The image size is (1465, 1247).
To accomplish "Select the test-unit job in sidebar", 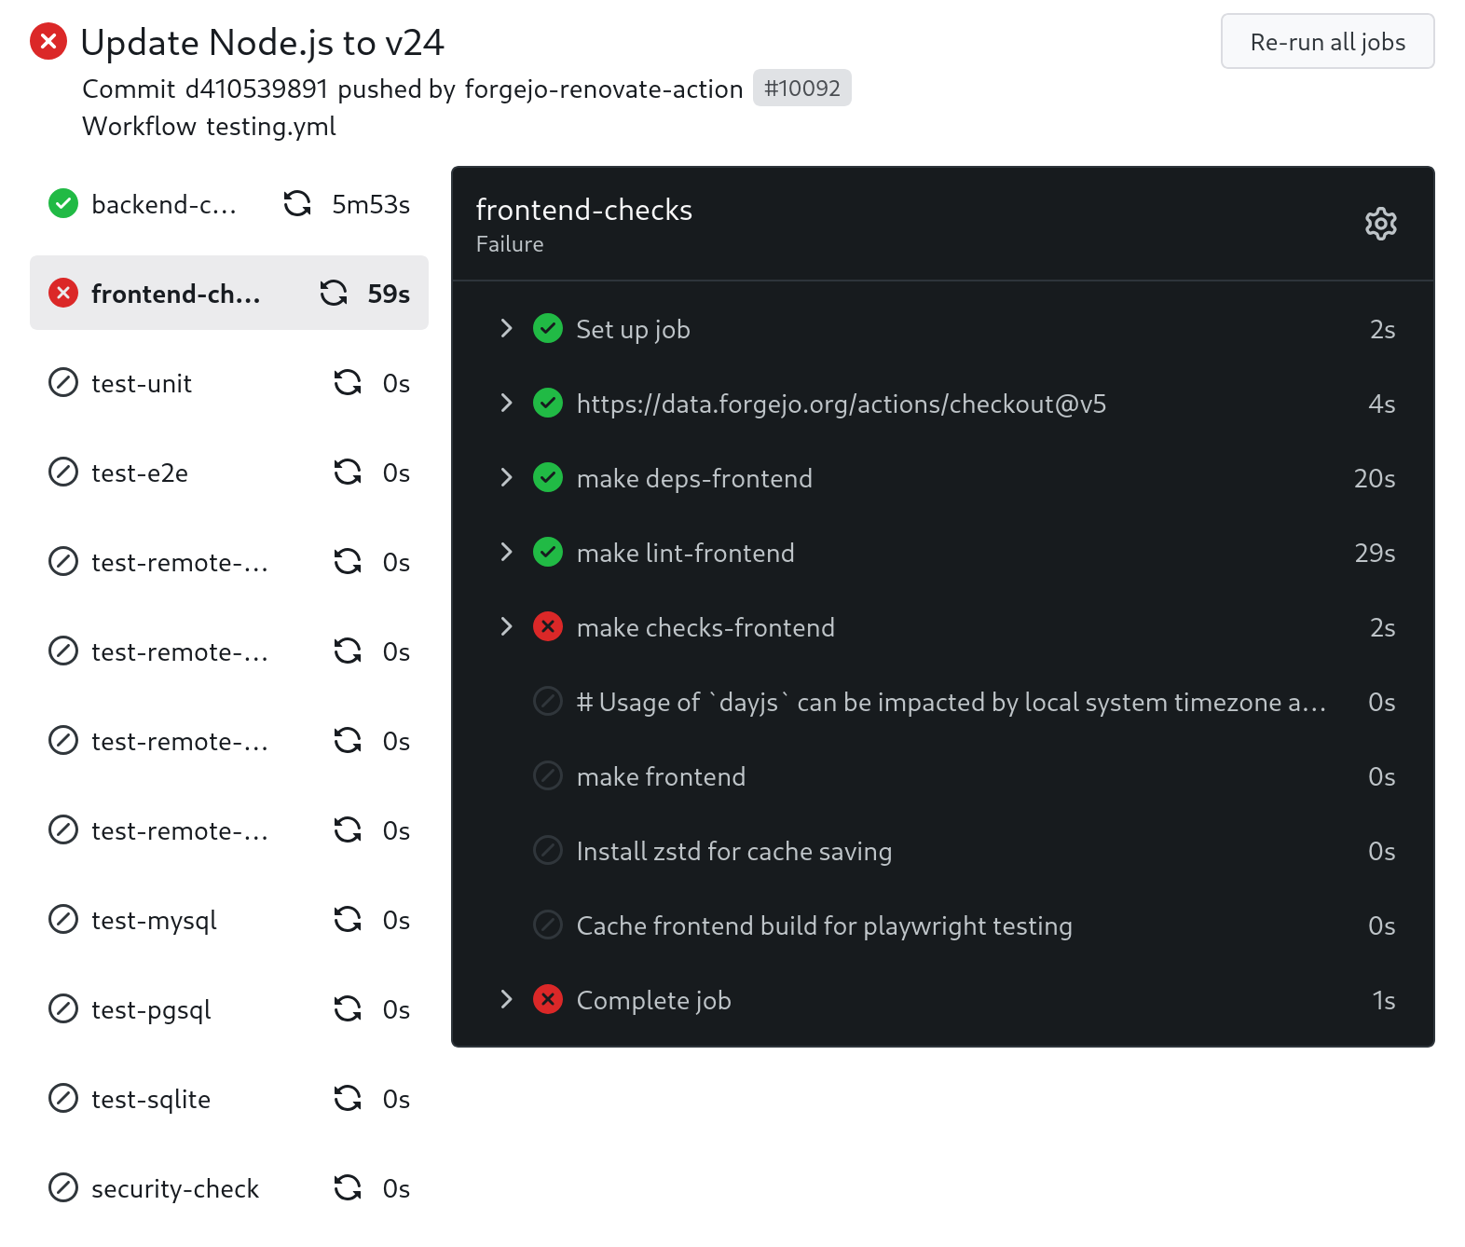I will [142, 383].
